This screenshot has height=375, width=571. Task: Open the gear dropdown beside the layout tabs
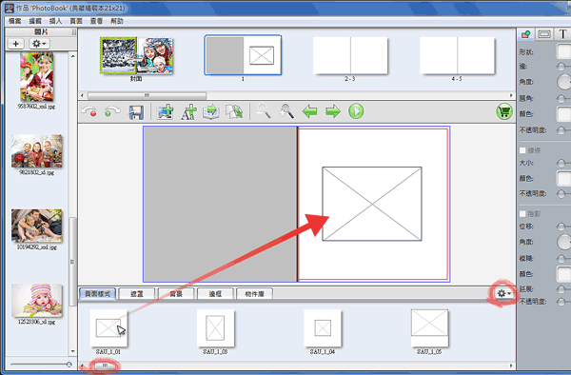click(x=504, y=293)
